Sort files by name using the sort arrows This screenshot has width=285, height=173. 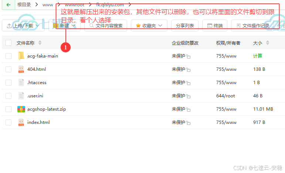[x=40, y=43]
